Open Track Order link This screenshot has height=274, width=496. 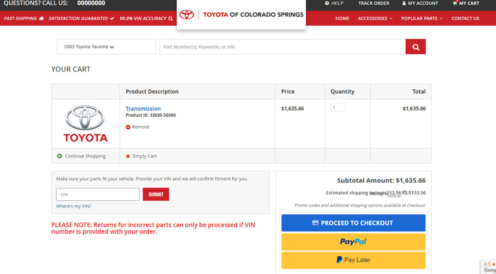[x=373, y=3]
